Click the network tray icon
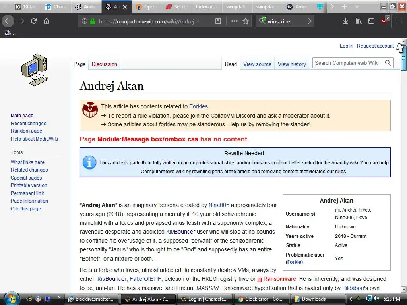This screenshot has height=305, width=407. click(x=369, y=299)
